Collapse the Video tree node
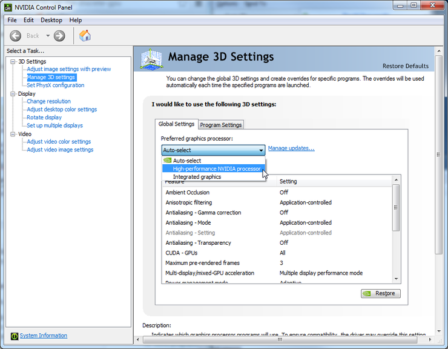 (13, 134)
